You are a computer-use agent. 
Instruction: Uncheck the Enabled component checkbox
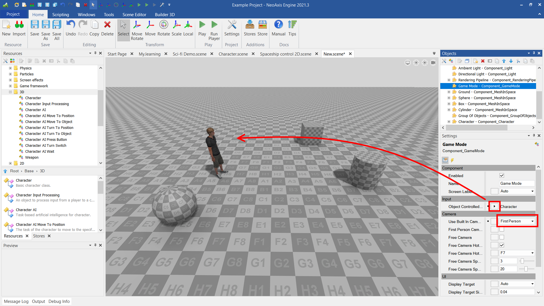click(x=502, y=176)
